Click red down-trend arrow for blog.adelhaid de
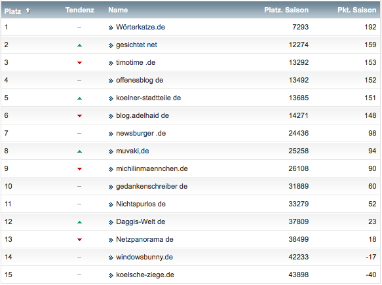This screenshot has height=285, width=382. 79,116
